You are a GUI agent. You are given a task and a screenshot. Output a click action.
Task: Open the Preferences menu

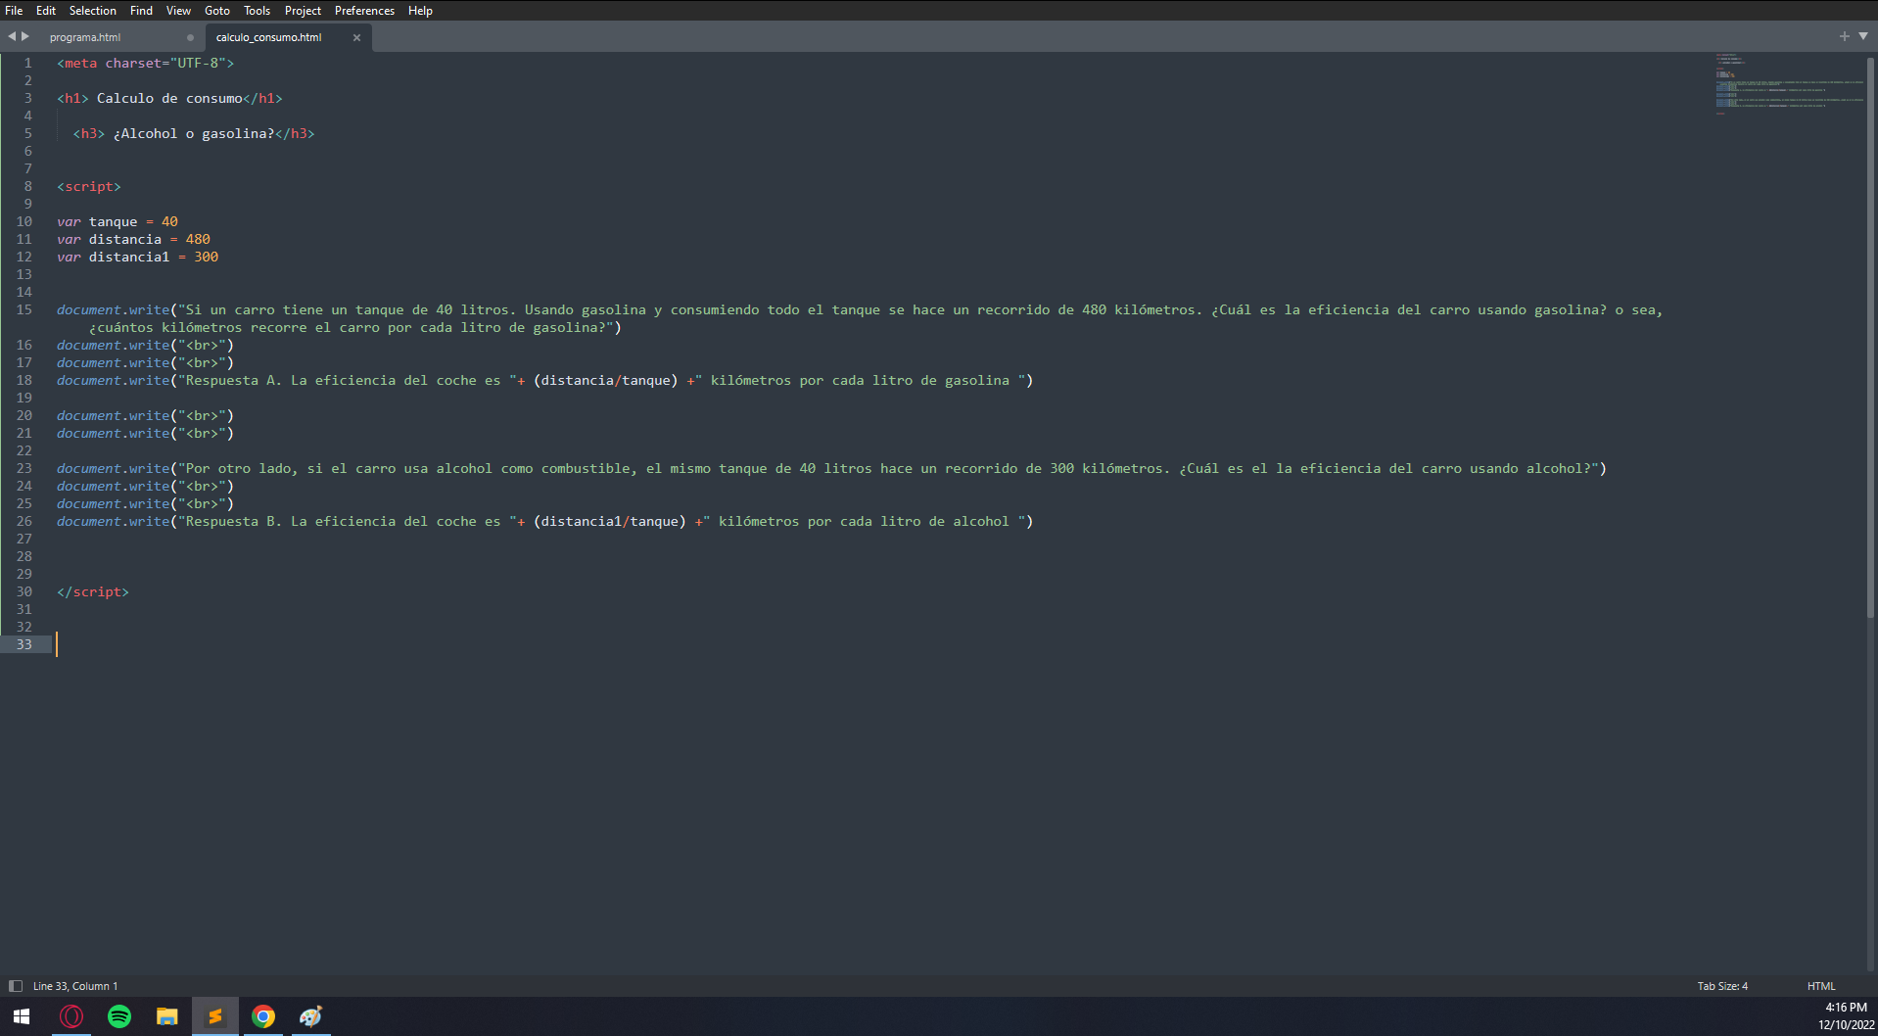(x=364, y=11)
